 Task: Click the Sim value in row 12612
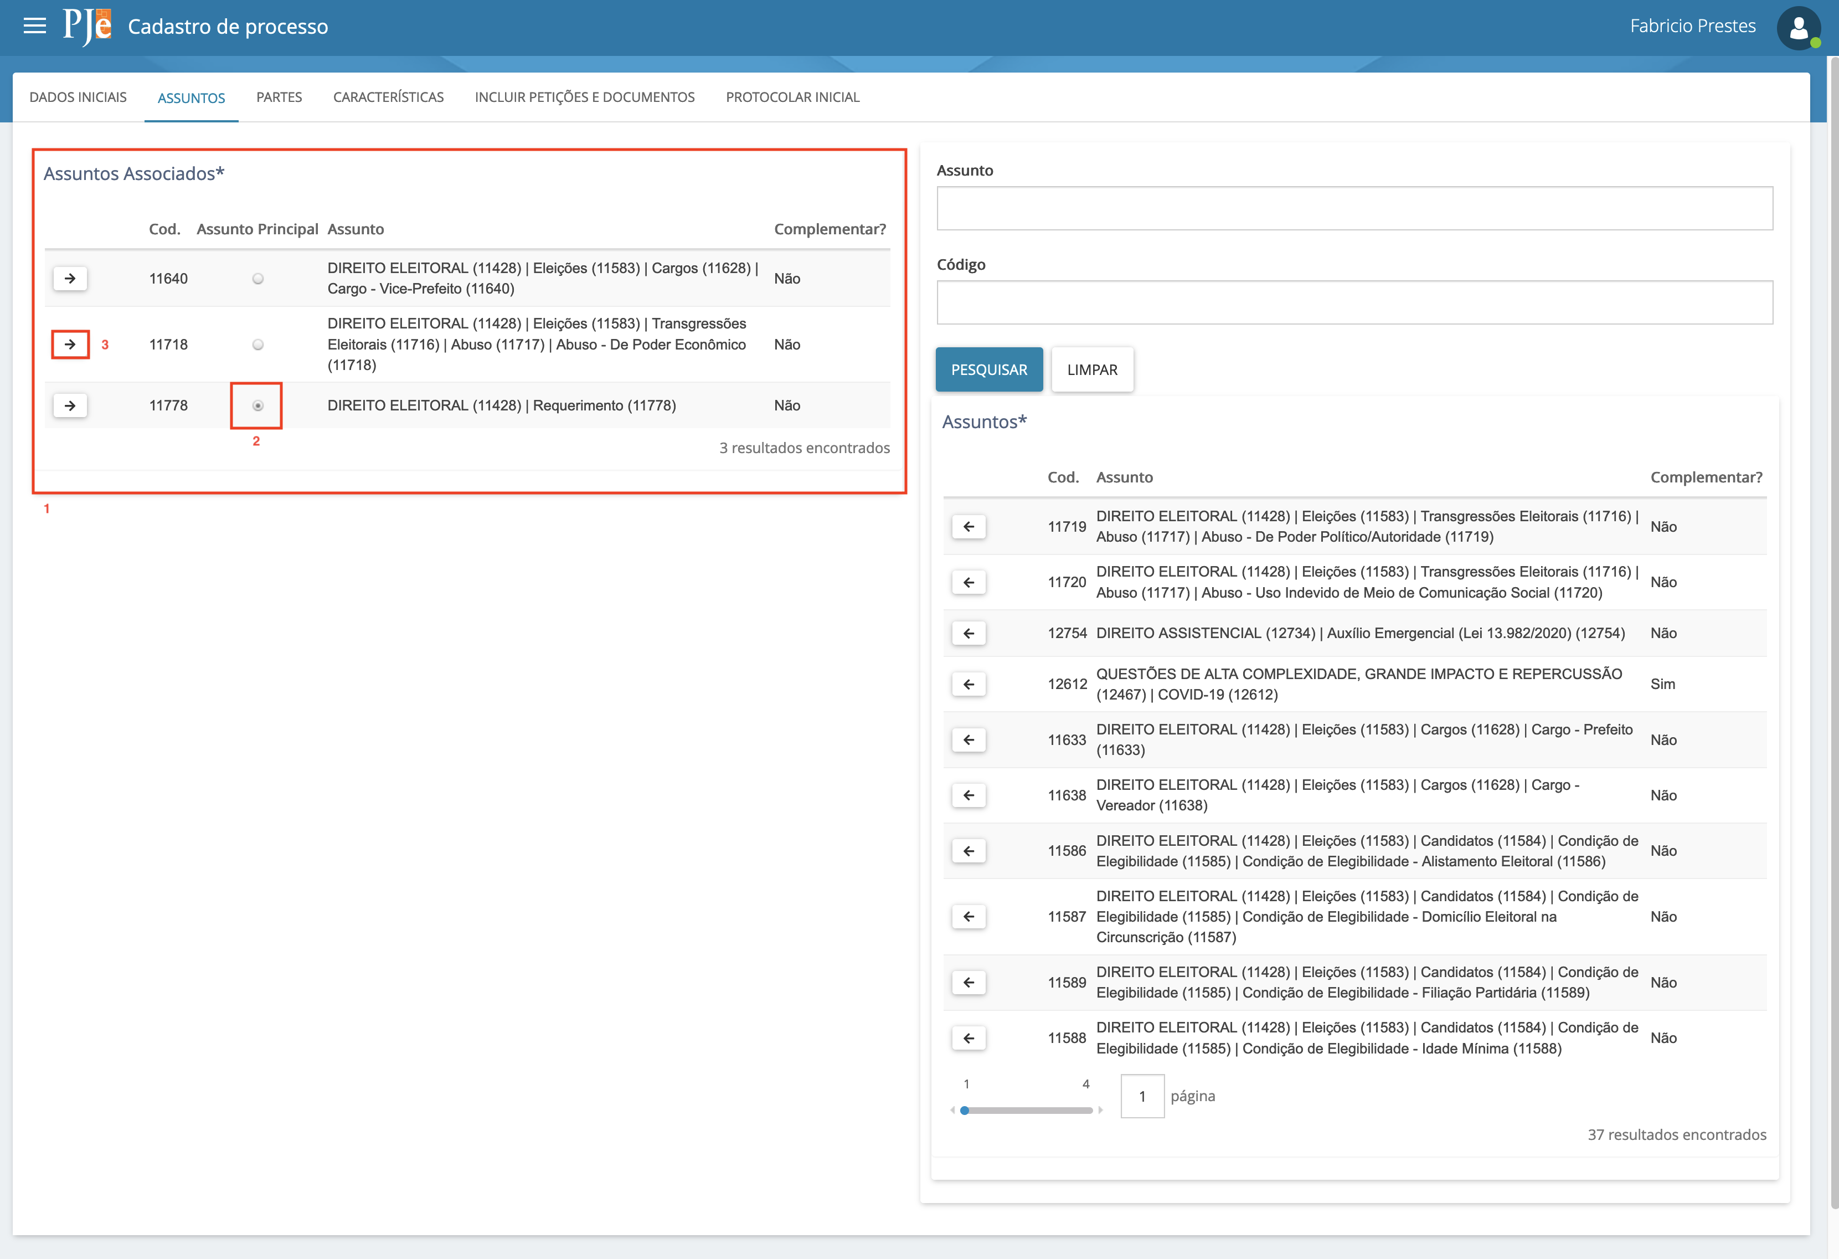1662,684
